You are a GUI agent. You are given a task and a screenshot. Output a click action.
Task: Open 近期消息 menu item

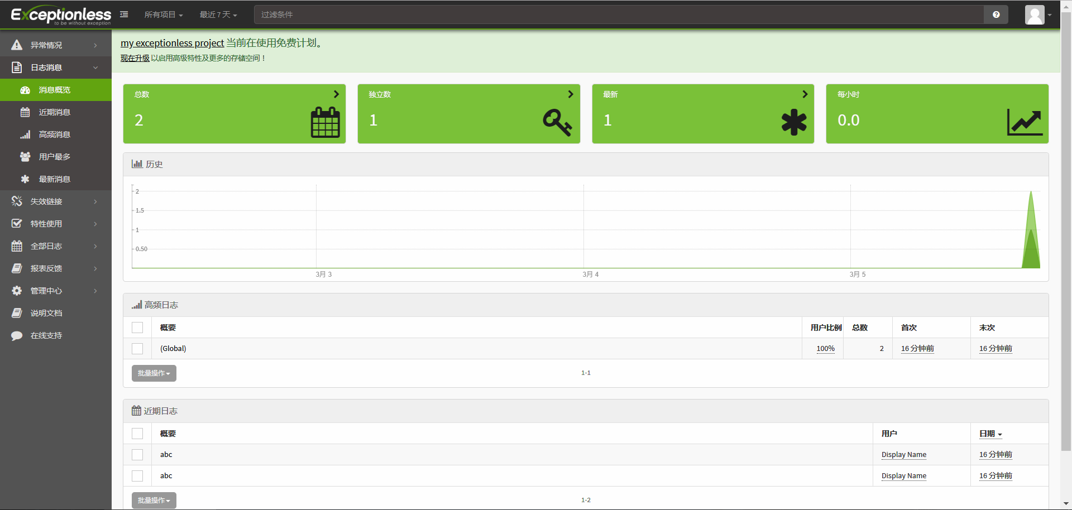[56, 112]
